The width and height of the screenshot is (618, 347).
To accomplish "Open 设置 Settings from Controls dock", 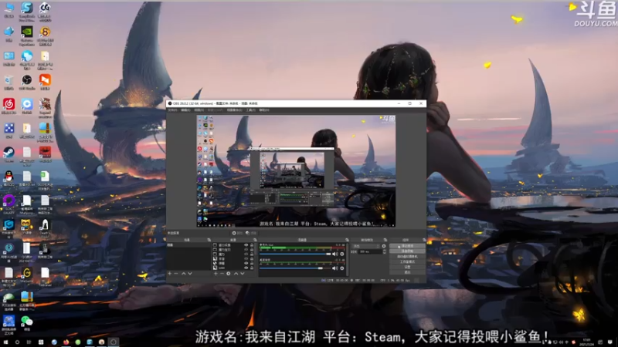I will 407,267.
